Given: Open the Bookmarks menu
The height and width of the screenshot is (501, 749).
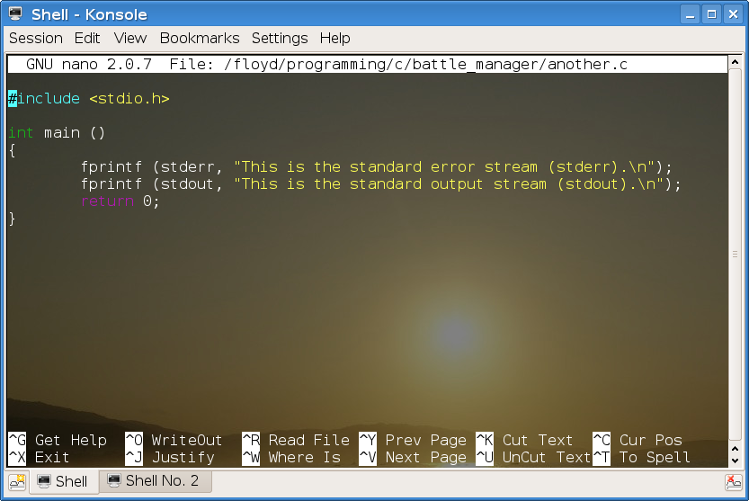Looking at the screenshot, I should pos(200,39).
